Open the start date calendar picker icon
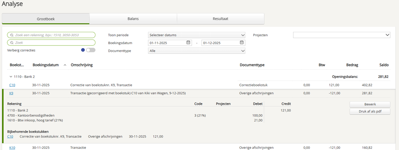Viewport: 399px width, 150px height. 188,43
